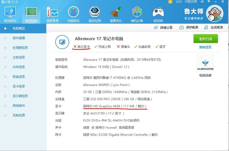This screenshot has height=151, width=229.
Task: Open 内存信息 memory info section
Action: [x=19, y=67]
